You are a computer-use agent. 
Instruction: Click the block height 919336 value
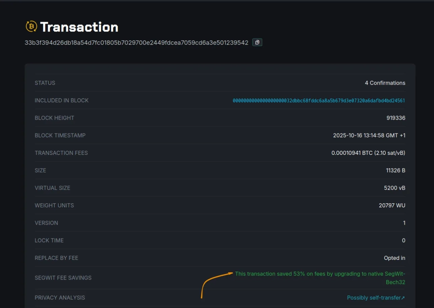396,118
